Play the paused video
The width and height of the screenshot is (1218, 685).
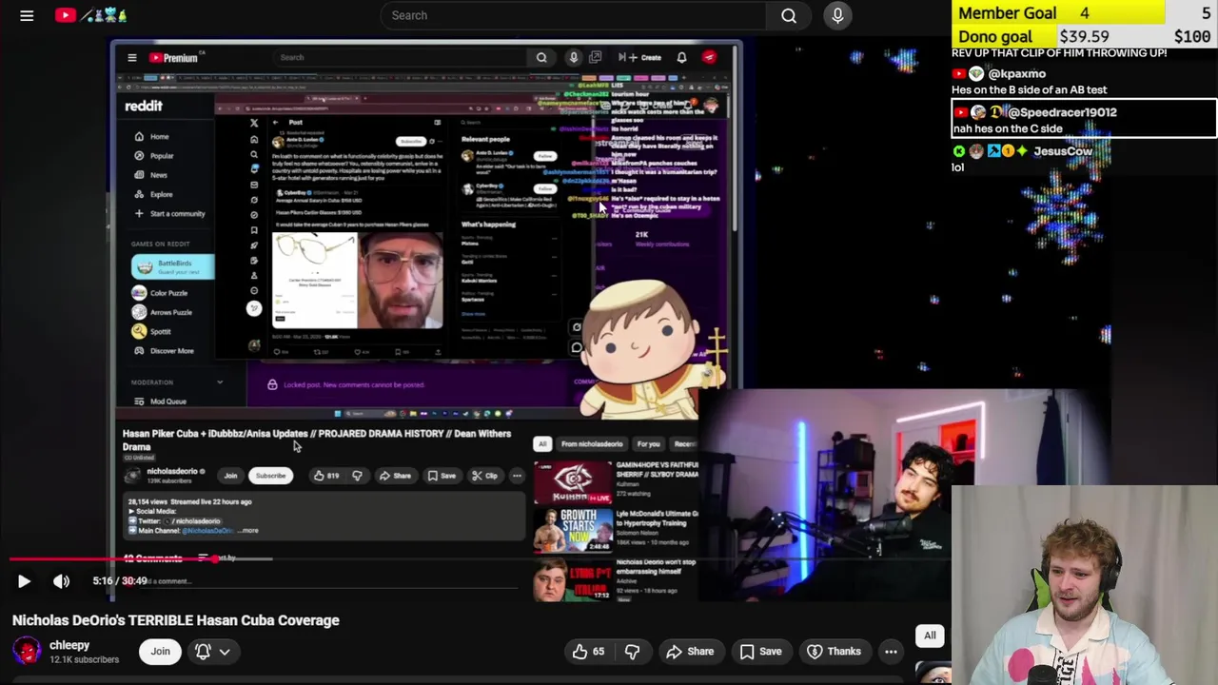coord(24,581)
